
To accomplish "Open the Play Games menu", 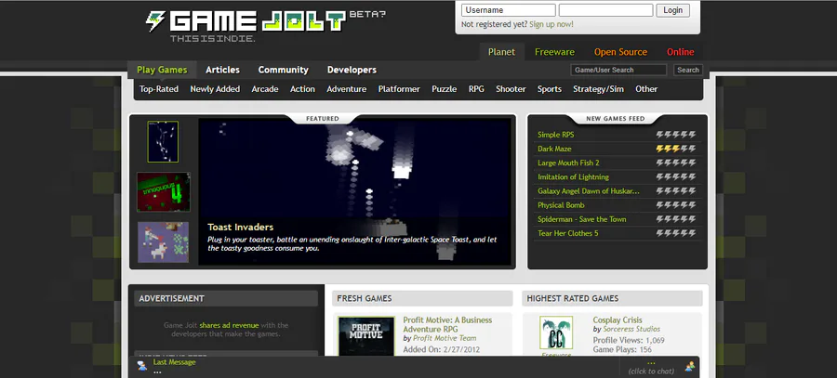I will pos(162,70).
